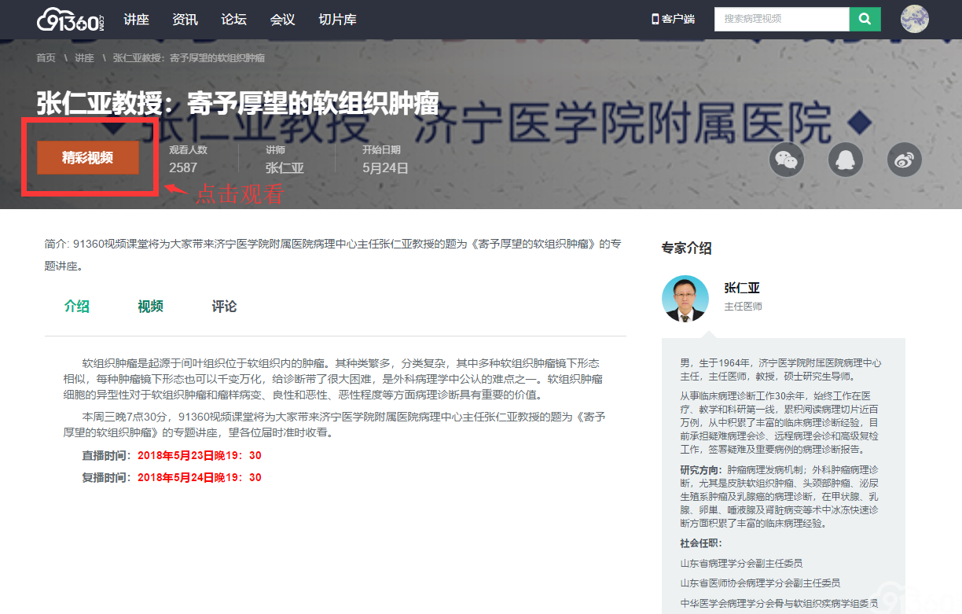Viewport: 962px width, 614px height.
Task: Click the green search magnifier button
Action: pyautogui.click(x=865, y=19)
